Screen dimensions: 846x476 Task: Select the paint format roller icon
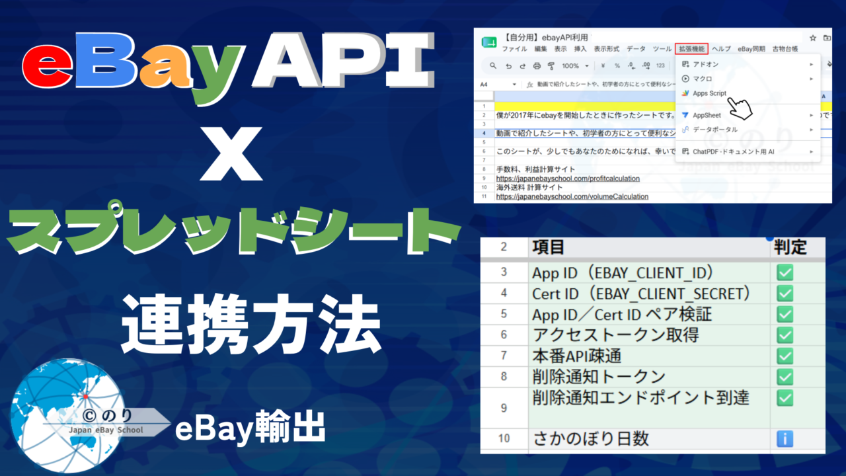click(x=551, y=66)
